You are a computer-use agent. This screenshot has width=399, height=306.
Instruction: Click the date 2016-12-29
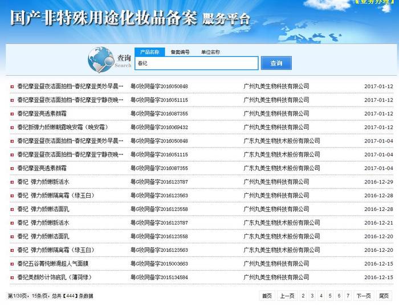(378, 182)
